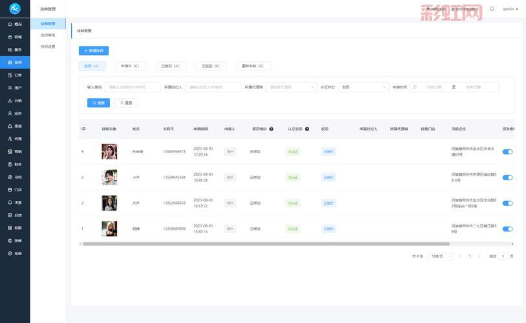The width and height of the screenshot is (526, 323).
Task: Open the 商城 mall sidebar item
Action: (15, 37)
